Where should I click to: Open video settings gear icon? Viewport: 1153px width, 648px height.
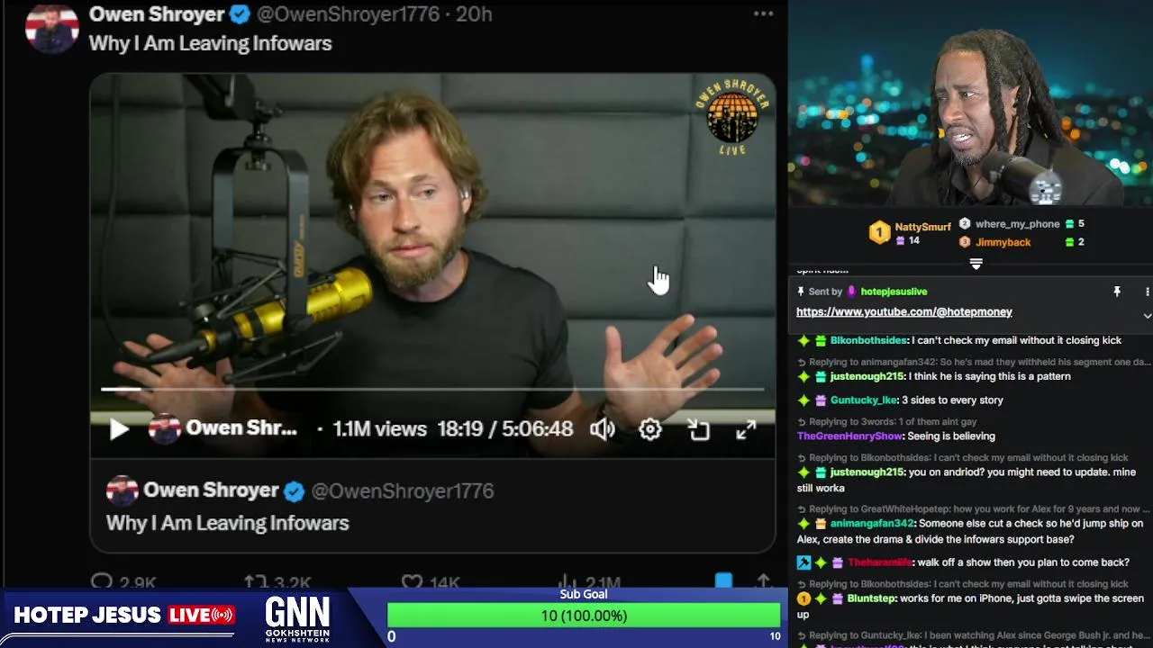pyautogui.click(x=650, y=429)
